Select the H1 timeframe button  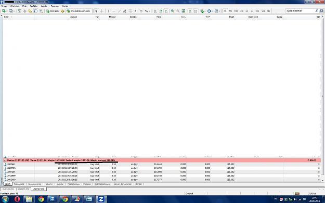click(x=247, y=11)
